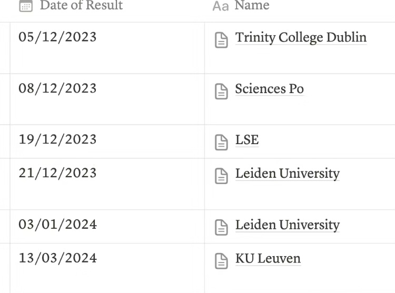
Task: Edit the 03/01/2024 result date
Action: pos(57,225)
